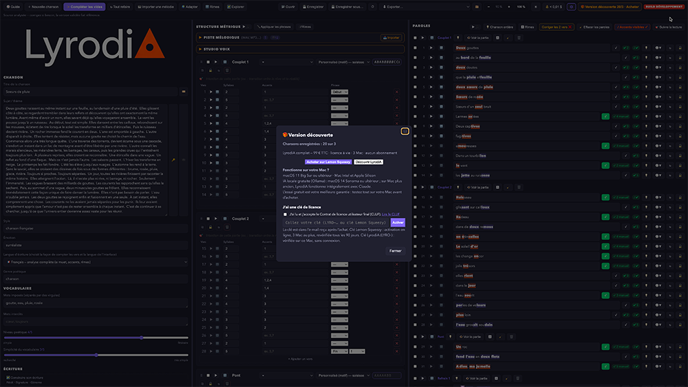
Task: Click the folder icon next to Exporter
Action: tap(477, 7)
